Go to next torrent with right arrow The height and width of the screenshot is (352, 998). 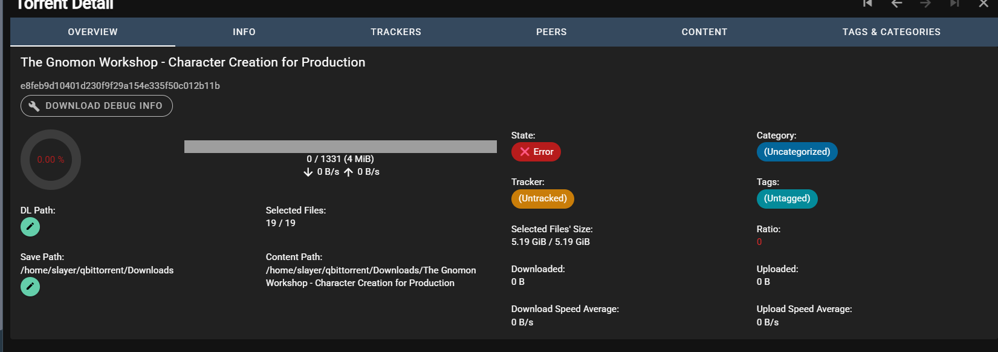(925, 4)
